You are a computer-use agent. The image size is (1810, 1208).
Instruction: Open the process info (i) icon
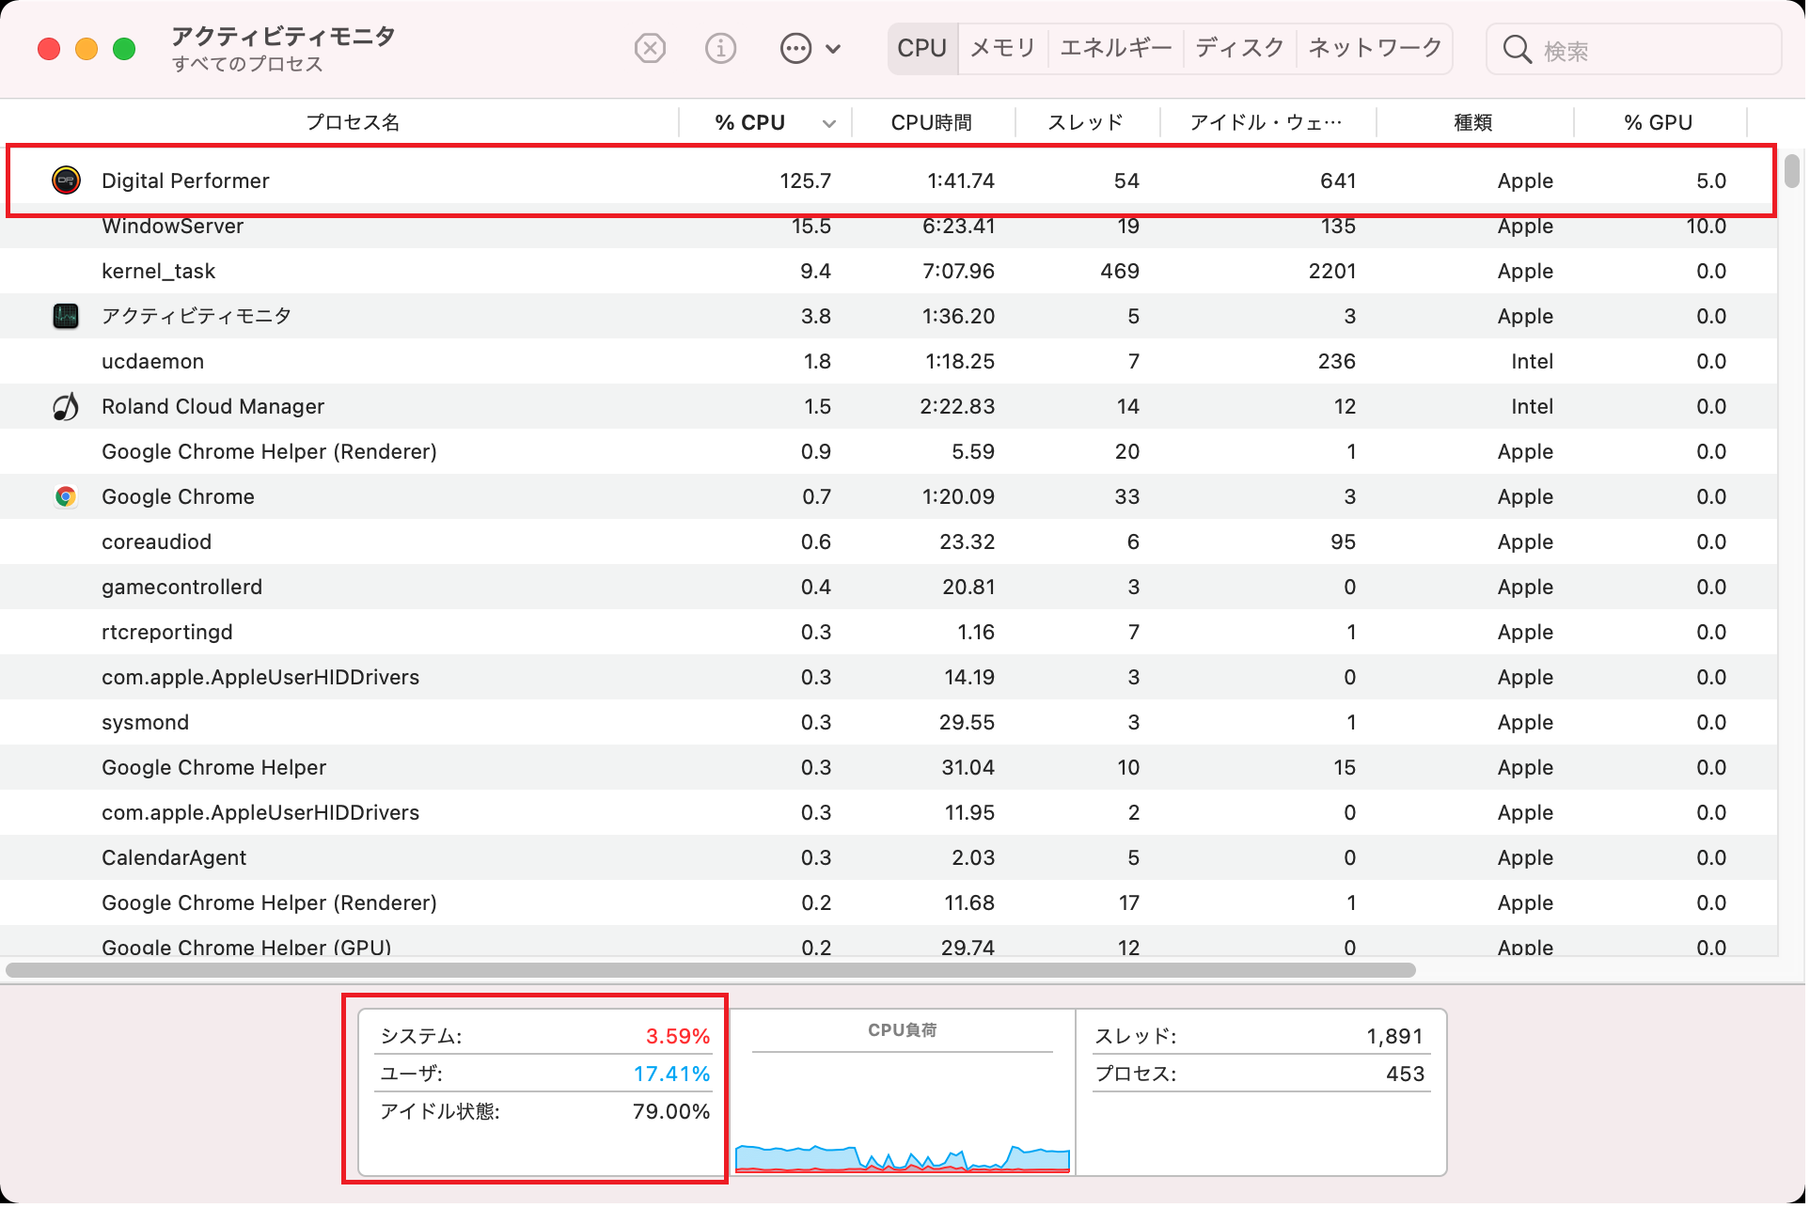[x=722, y=48]
